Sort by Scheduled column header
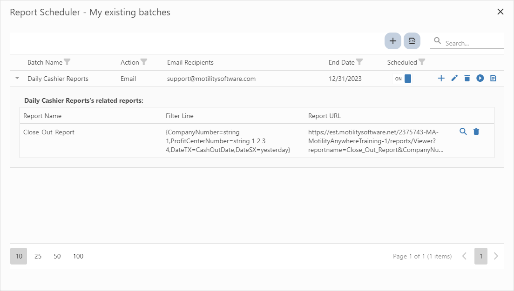 pos(402,62)
